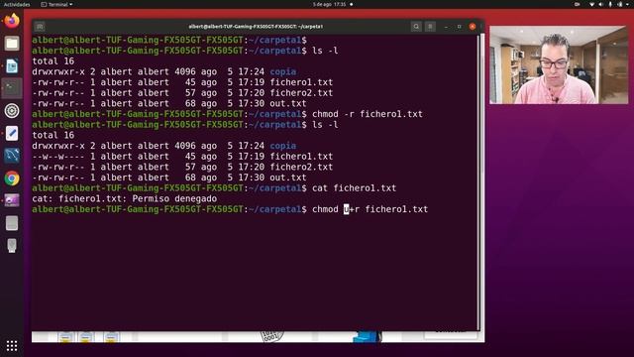Open the circular target app in the dock
Image resolution: width=634 pixels, height=357 pixels.
[x=12, y=111]
